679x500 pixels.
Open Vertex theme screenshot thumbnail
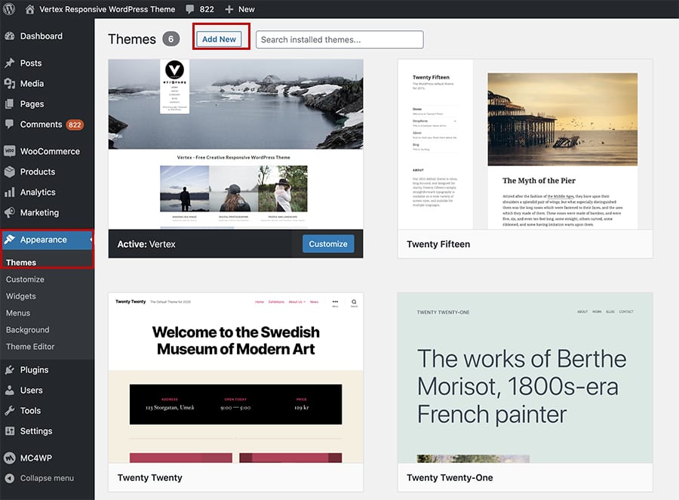coord(235,144)
